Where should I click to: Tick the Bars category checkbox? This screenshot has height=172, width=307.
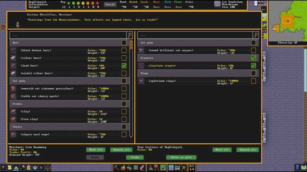pos(124,43)
